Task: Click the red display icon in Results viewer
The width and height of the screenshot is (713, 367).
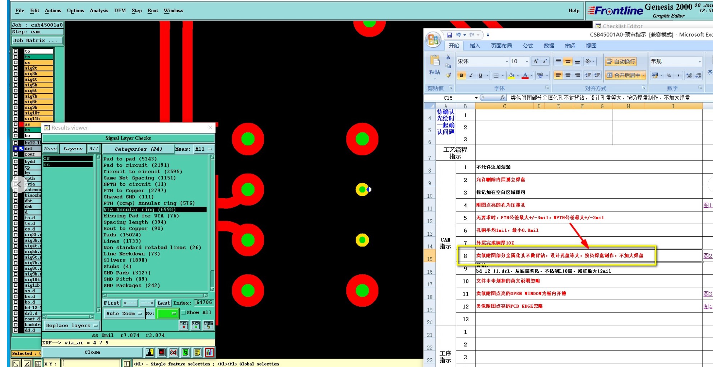Action: point(162,352)
